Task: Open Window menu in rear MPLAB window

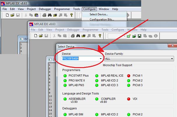Action: (104, 9)
